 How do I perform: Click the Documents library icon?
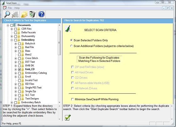click(15, 25)
